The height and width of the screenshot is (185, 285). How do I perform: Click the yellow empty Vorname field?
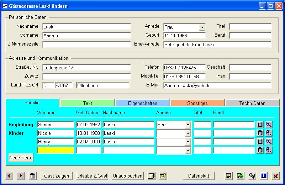[x=56, y=150]
